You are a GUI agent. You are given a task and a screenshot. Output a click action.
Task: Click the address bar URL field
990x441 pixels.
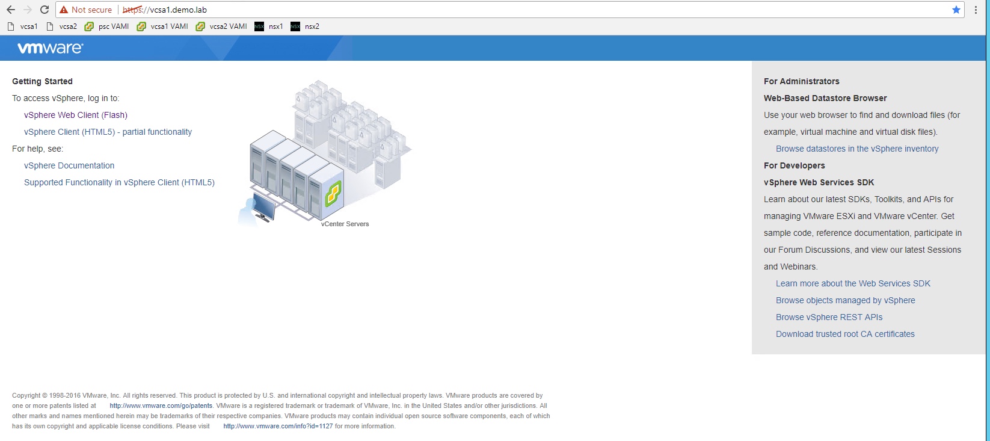[x=481, y=10]
